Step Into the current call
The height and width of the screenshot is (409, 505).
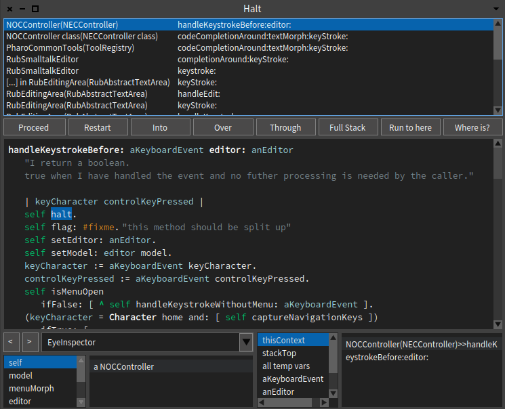coord(160,127)
